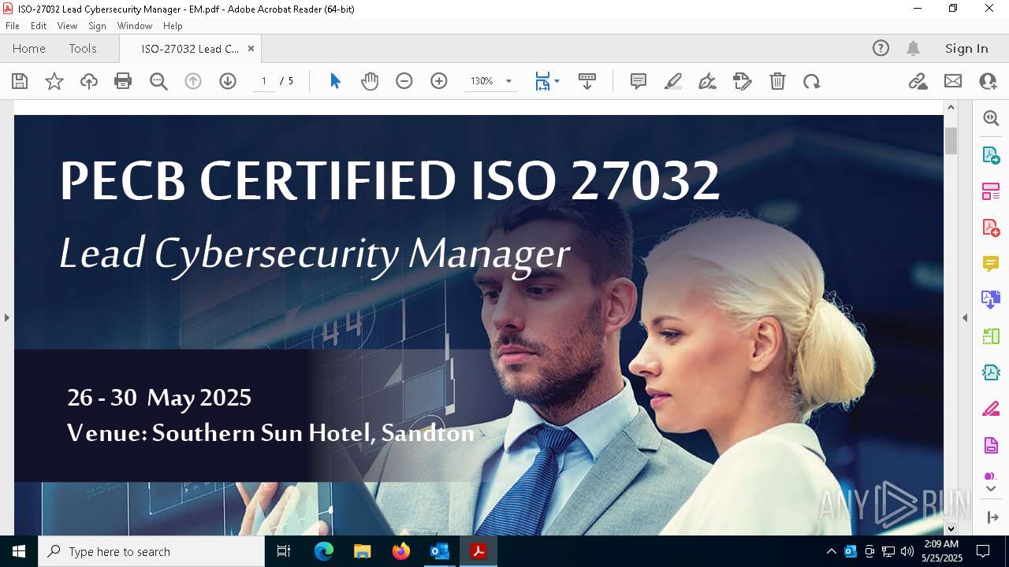Open File Explorer from the taskbar
Image resolution: width=1009 pixels, height=567 pixels.
click(x=363, y=551)
